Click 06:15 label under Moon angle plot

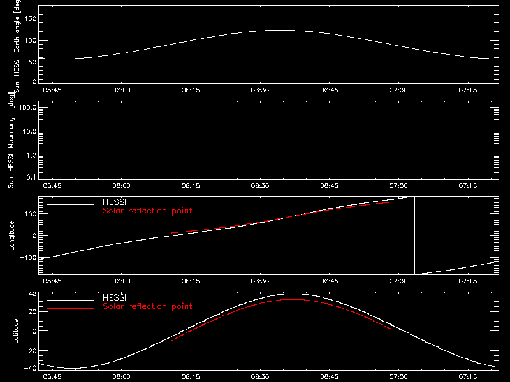pyautogui.click(x=191, y=186)
